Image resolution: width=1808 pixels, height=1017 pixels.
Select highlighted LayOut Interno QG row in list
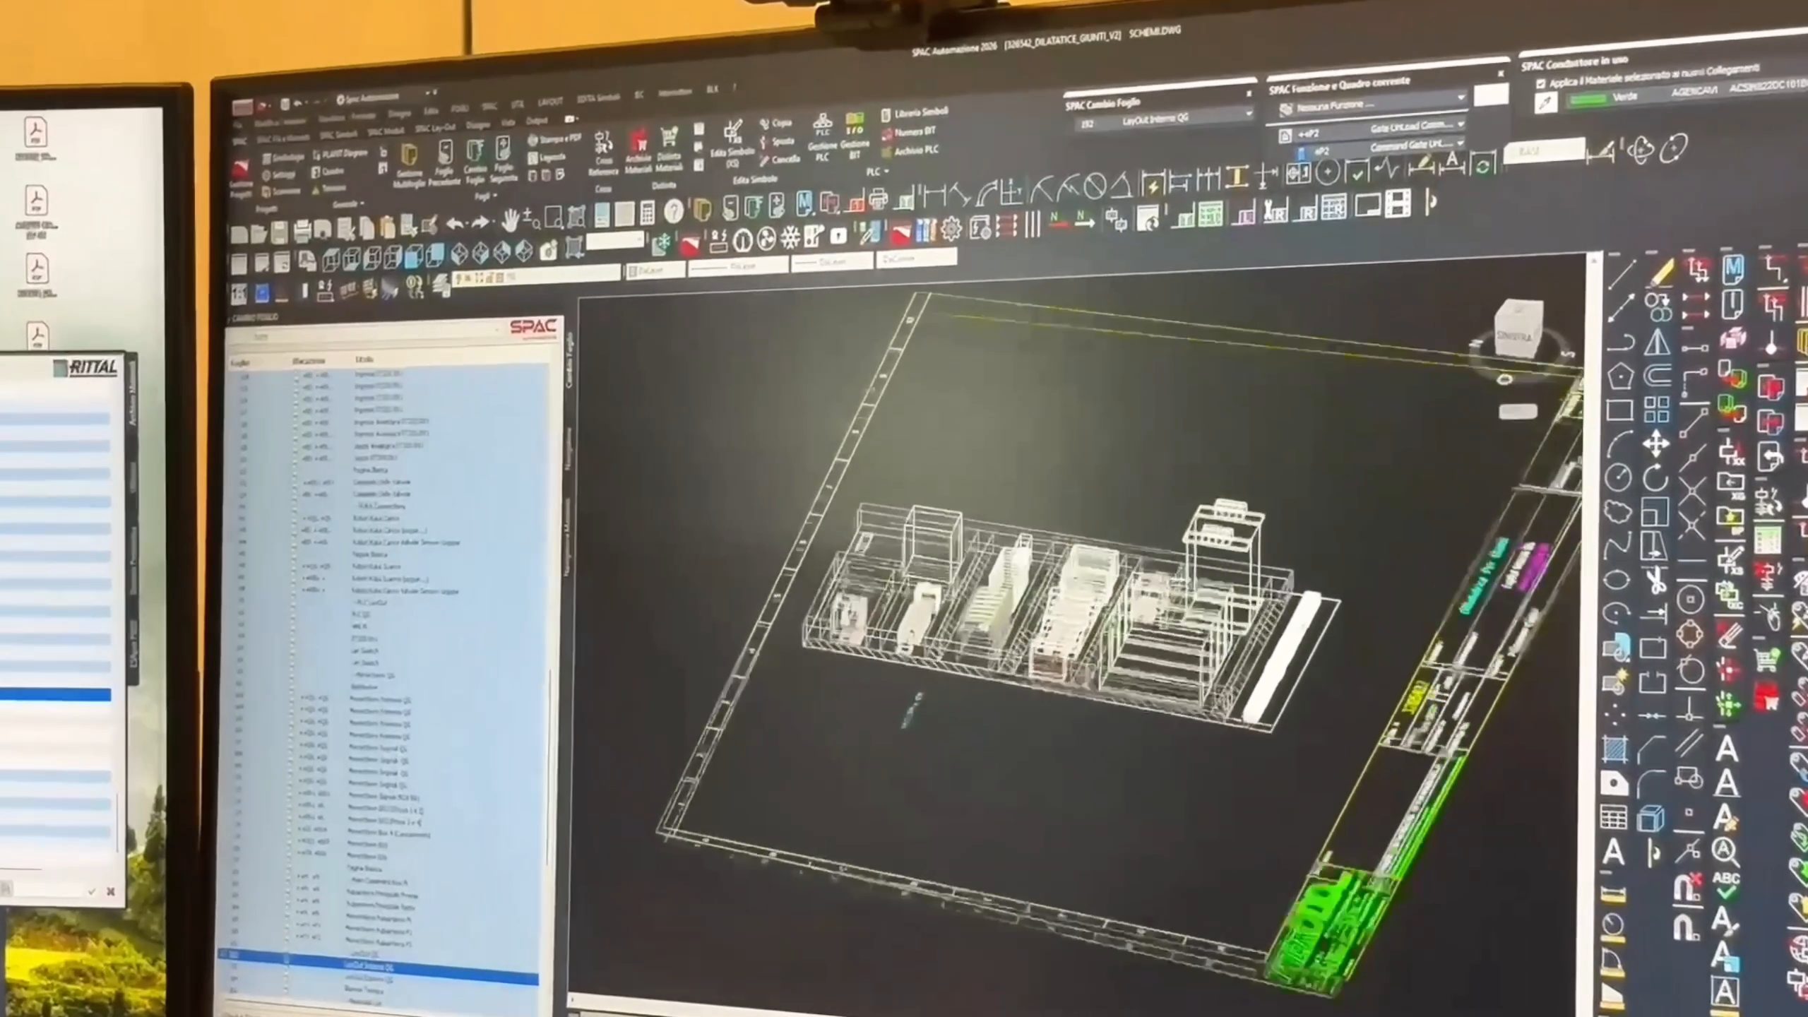(378, 965)
